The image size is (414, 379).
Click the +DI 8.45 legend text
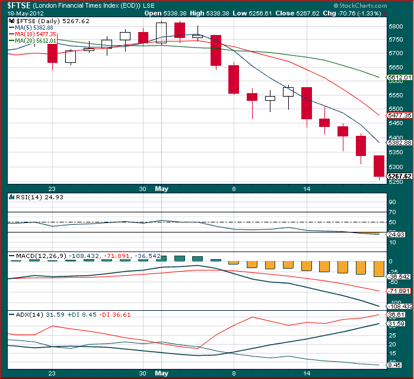(82, 314)
